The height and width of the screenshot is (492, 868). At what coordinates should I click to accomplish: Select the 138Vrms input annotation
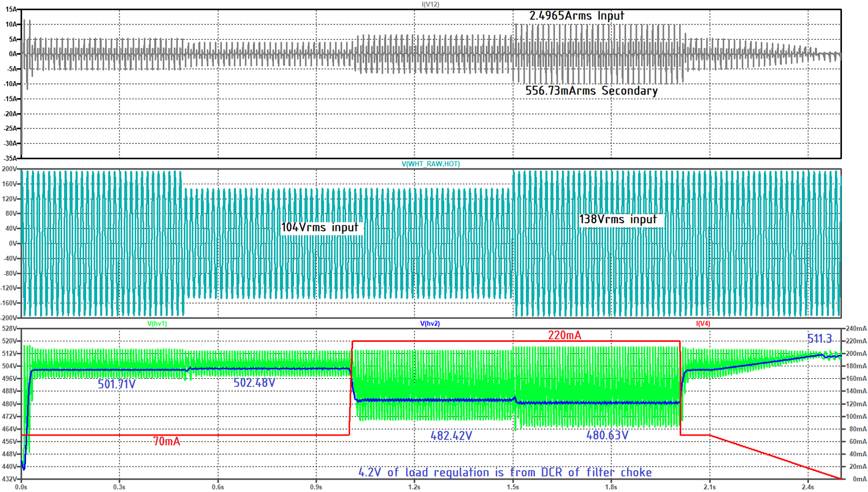618,219
